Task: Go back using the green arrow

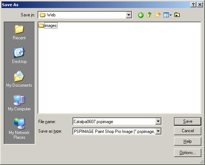Action: 141,15
